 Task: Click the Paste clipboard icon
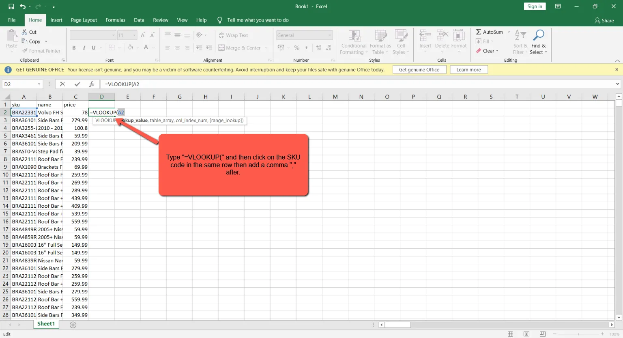[x=12, y=36]
